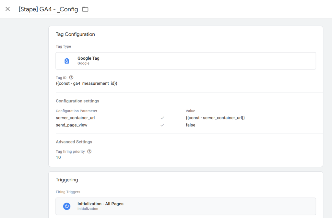Click the checkmark in the send_page_view row
Screen dimensions: 332x218
[x=162, y=125]
